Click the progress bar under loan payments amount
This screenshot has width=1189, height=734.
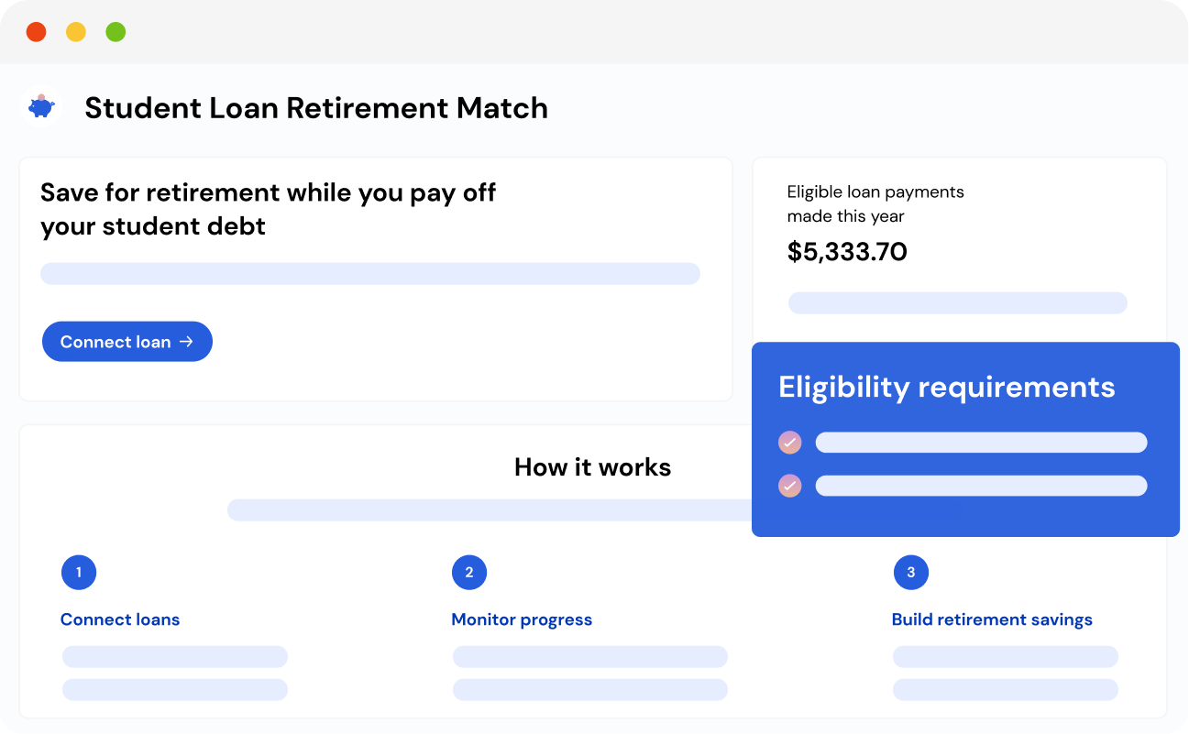point(957,303)
